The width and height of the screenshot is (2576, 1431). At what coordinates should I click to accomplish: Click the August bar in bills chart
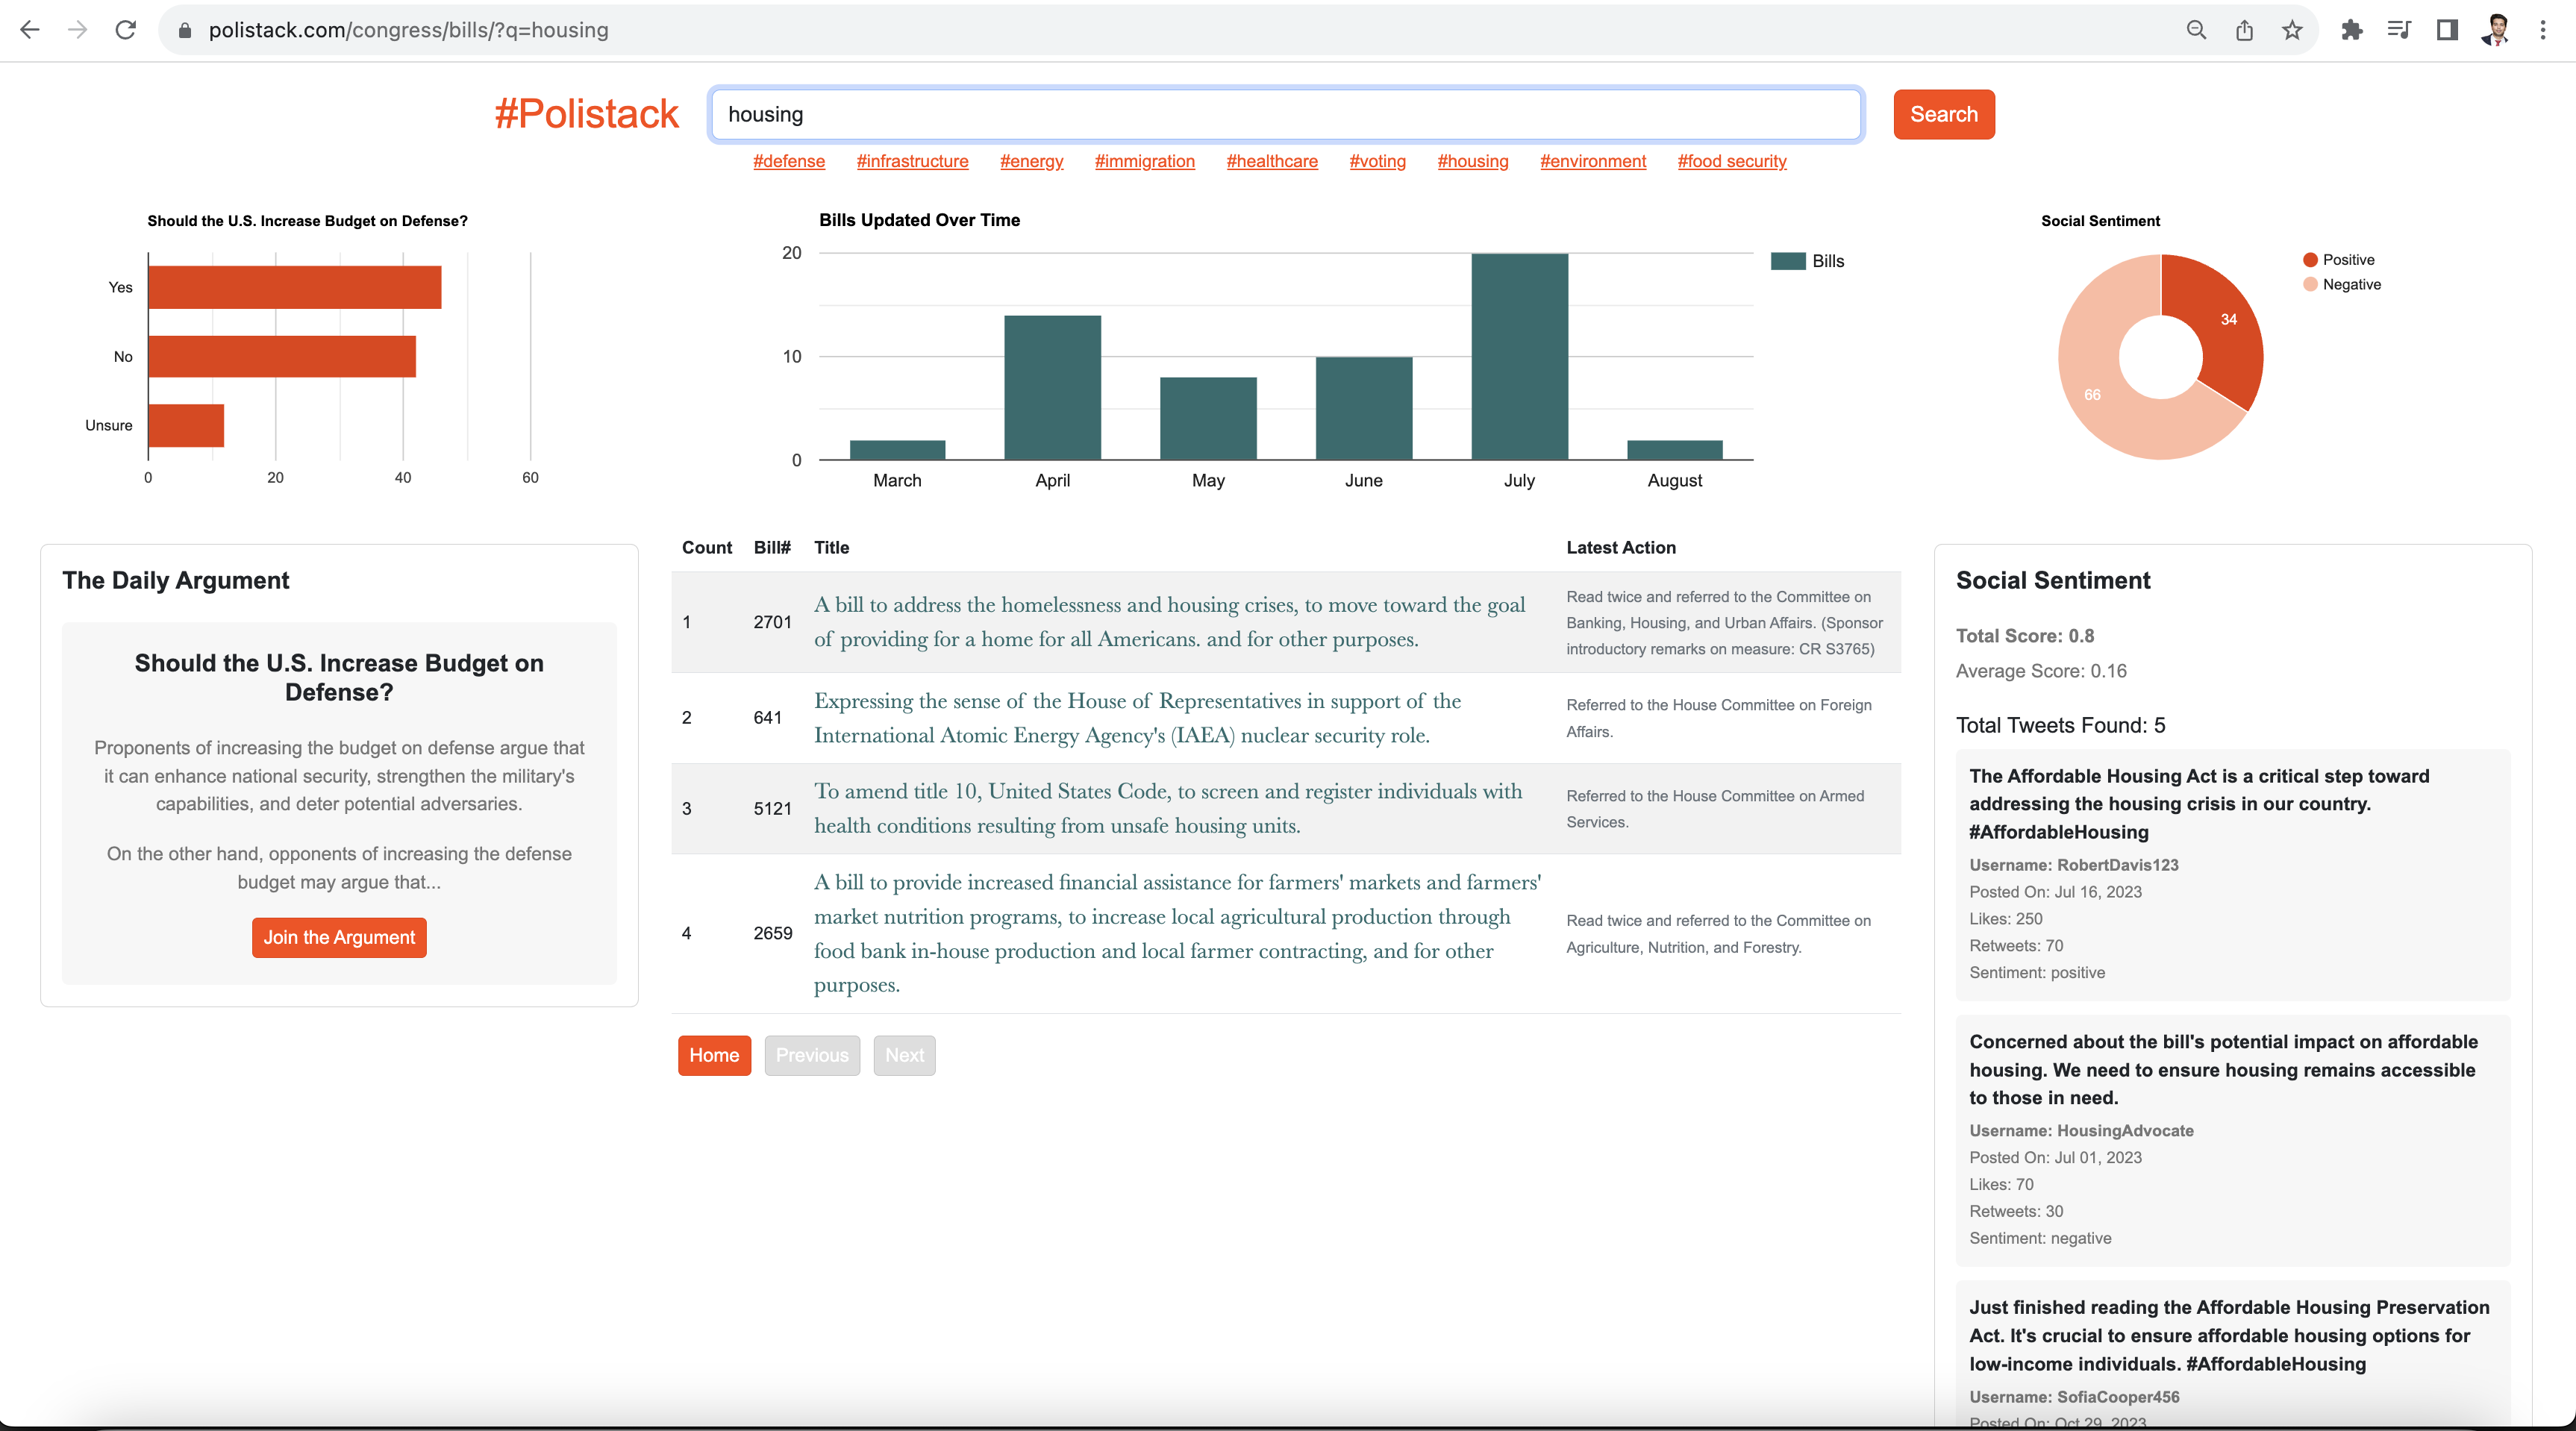1675,450
